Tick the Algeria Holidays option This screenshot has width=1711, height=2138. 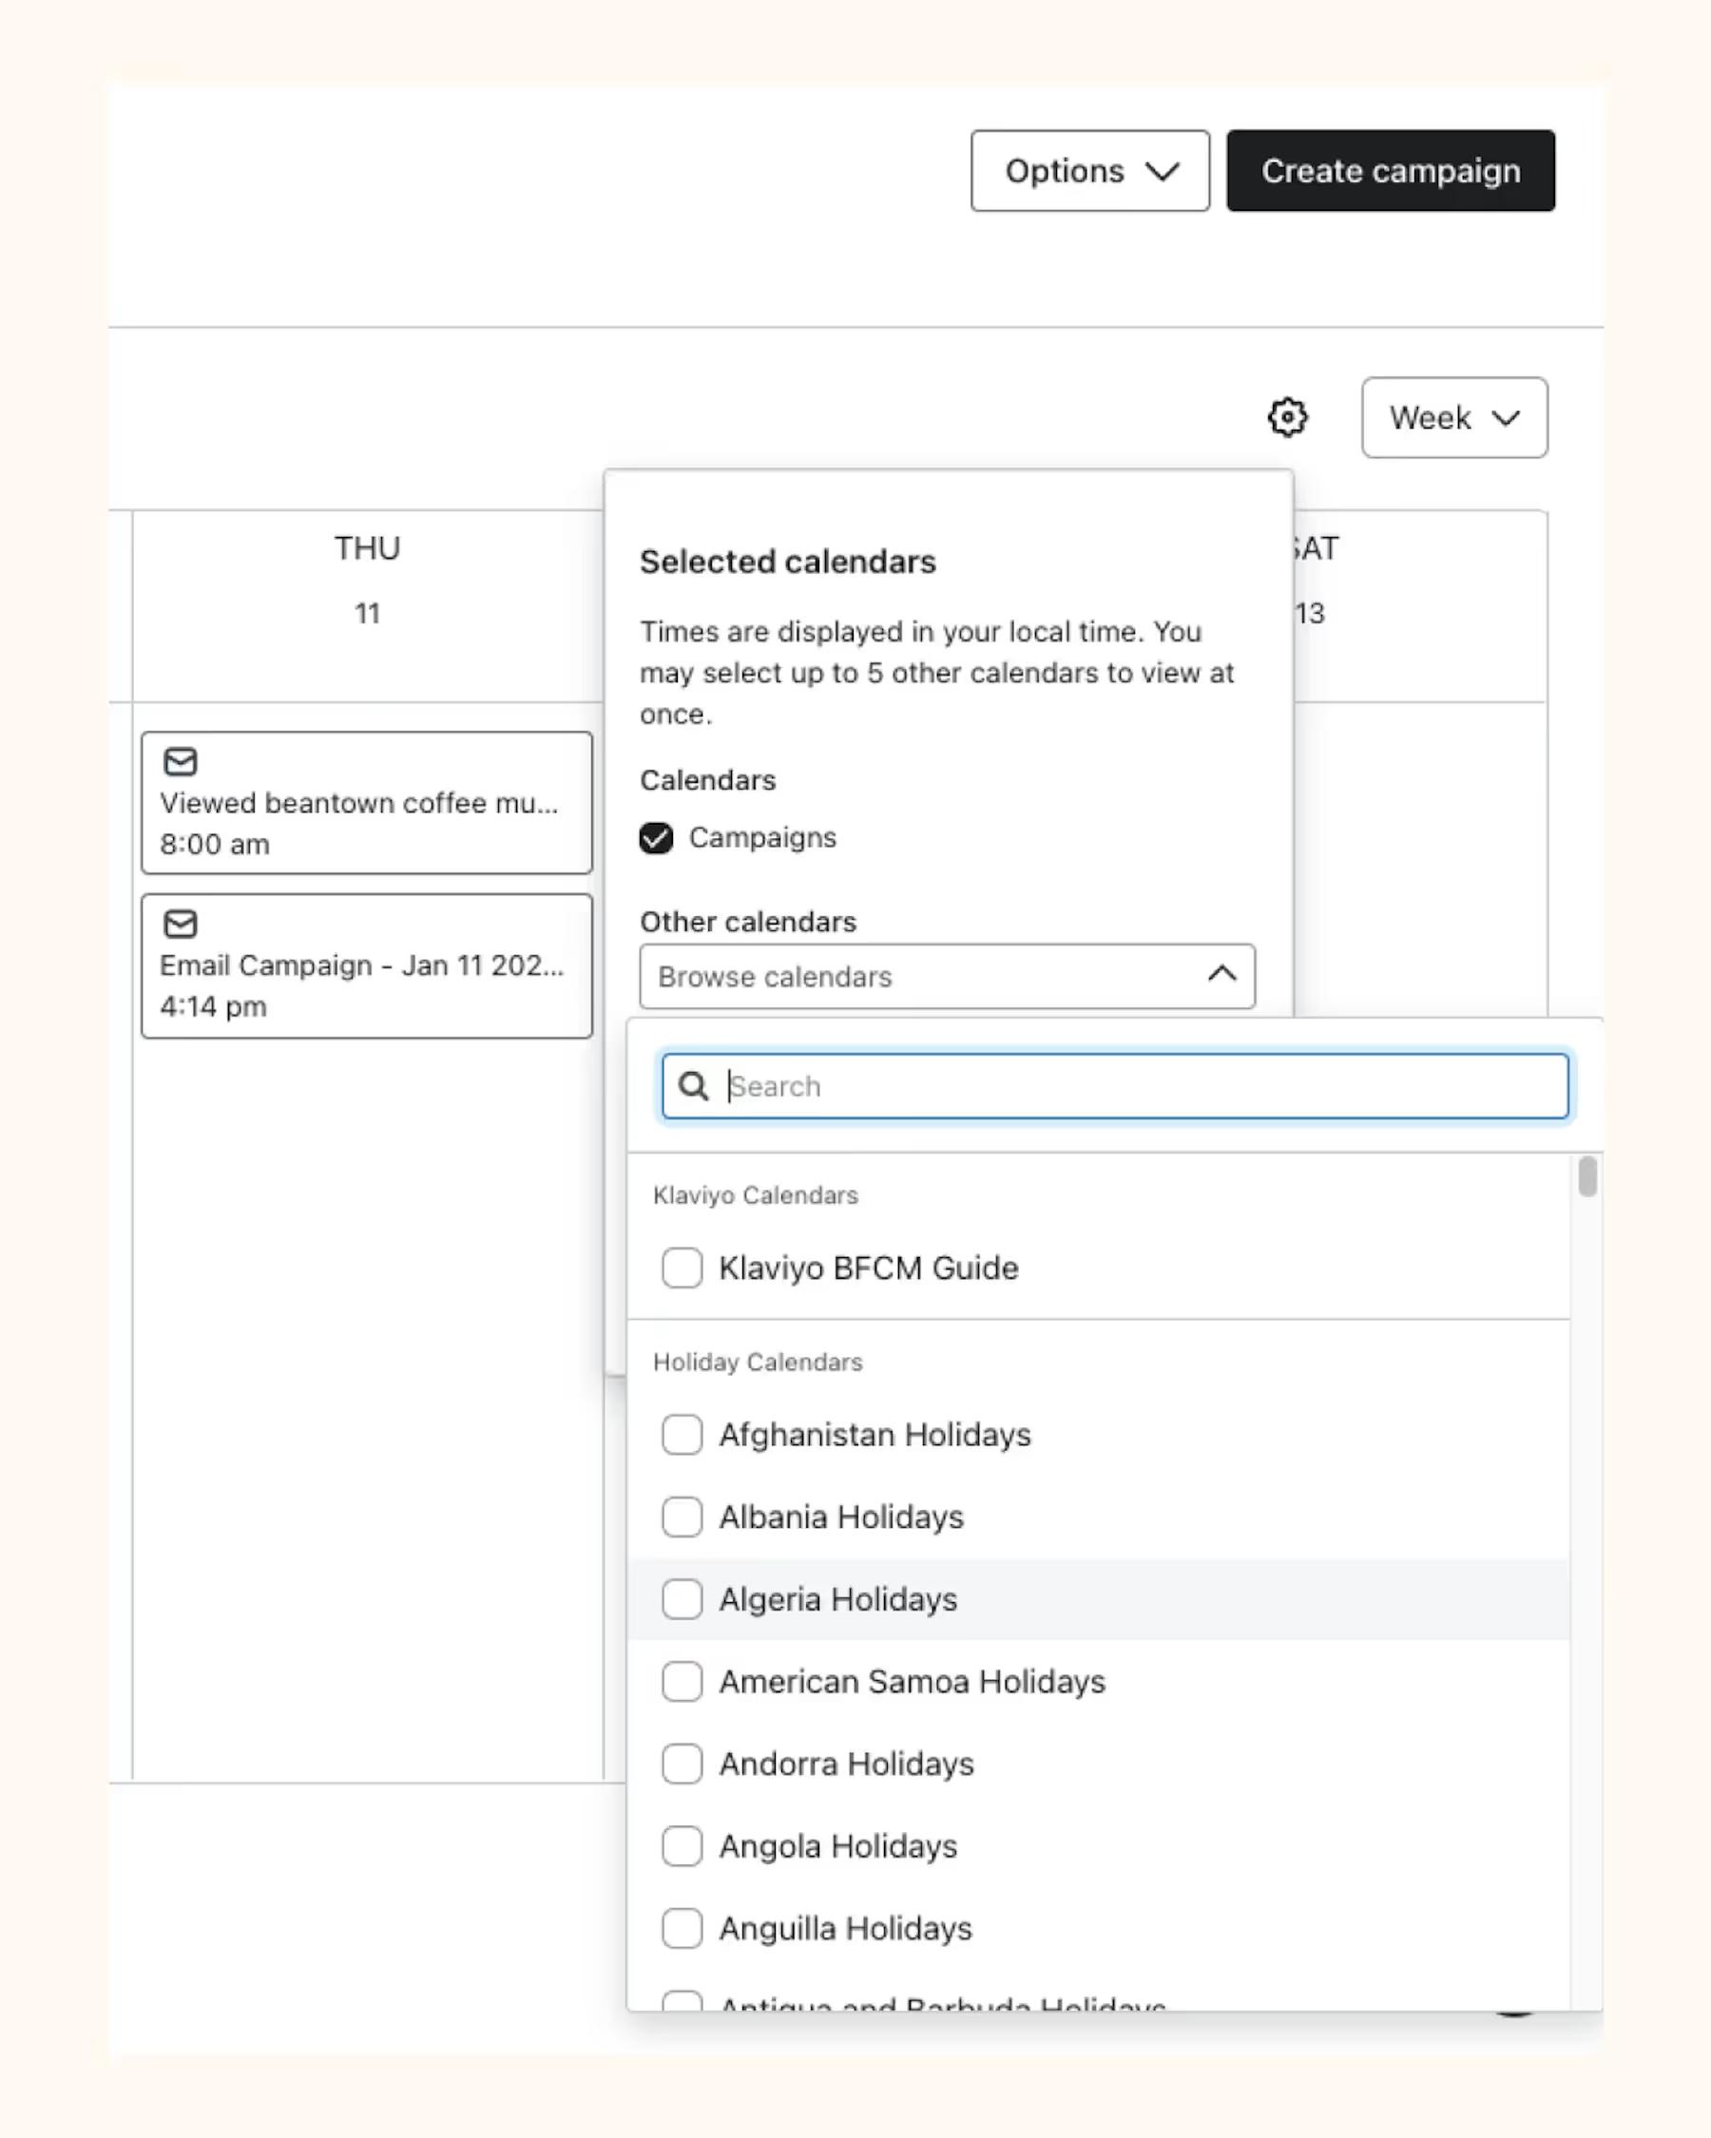[x=682, y=1598]
